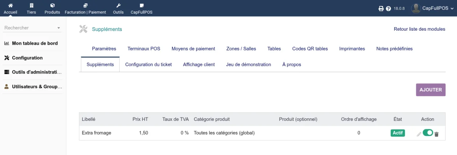This screenshot has width=457, height=155.
Task: Click the Configuration wrench icon in the sidebar
Action: [6, 58]
